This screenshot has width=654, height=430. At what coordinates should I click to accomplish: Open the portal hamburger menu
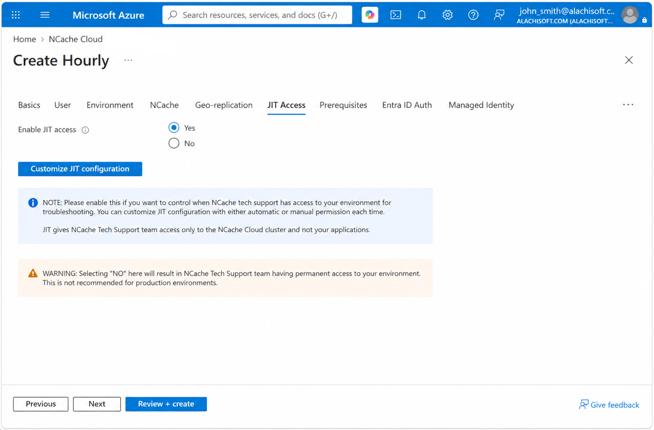45,15
